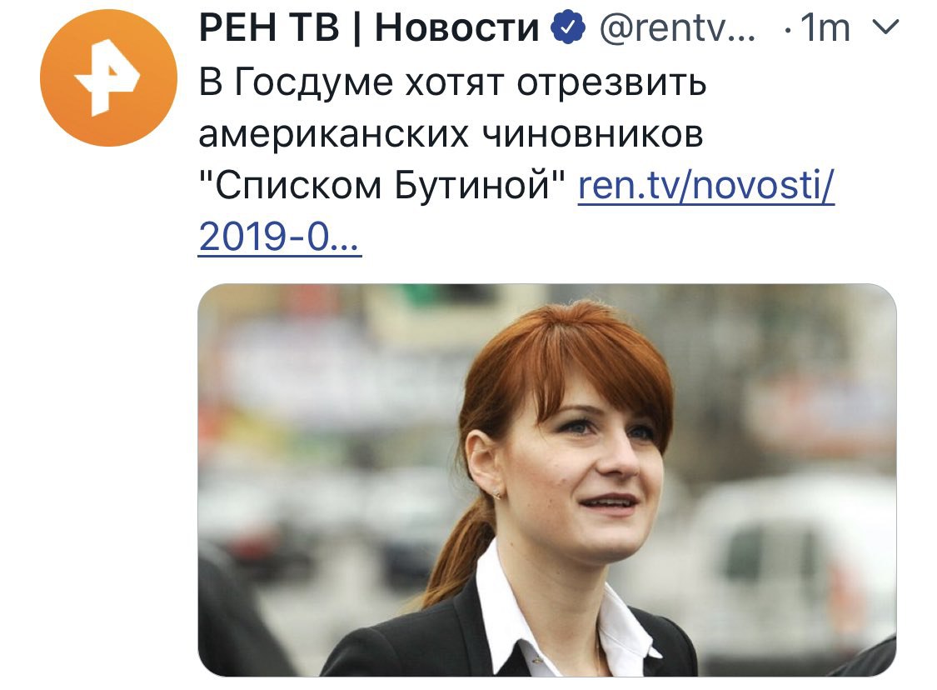Click the tweet text line В Госдуме хотят отрезвить

tap(452, 82)
